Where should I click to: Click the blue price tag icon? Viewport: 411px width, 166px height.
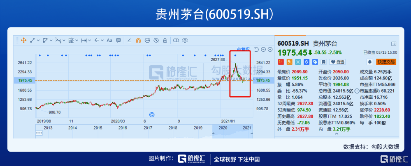pyautogui.click(x=315, y=62)
